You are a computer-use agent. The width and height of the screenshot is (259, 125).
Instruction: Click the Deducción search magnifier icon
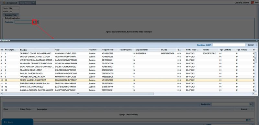(251, 104)
